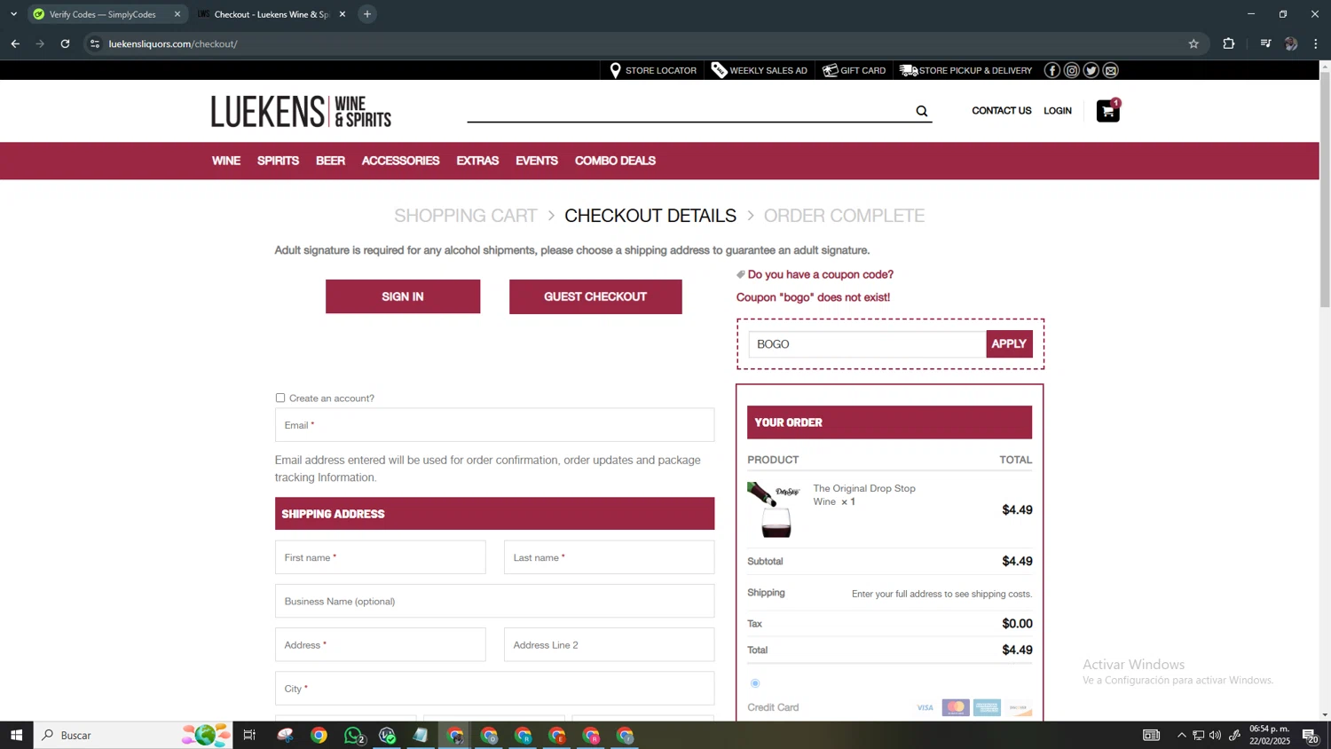Click the Last name field
The width and height of the screenshot is (1331, 749).
point(609,557)
